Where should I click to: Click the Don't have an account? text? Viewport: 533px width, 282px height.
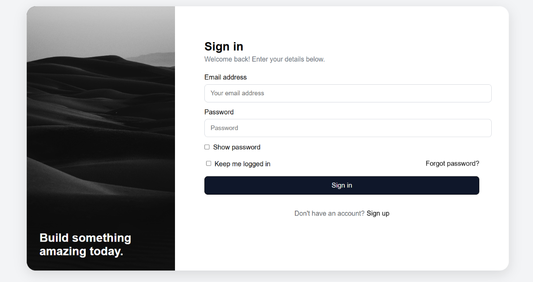coord(329,213)
